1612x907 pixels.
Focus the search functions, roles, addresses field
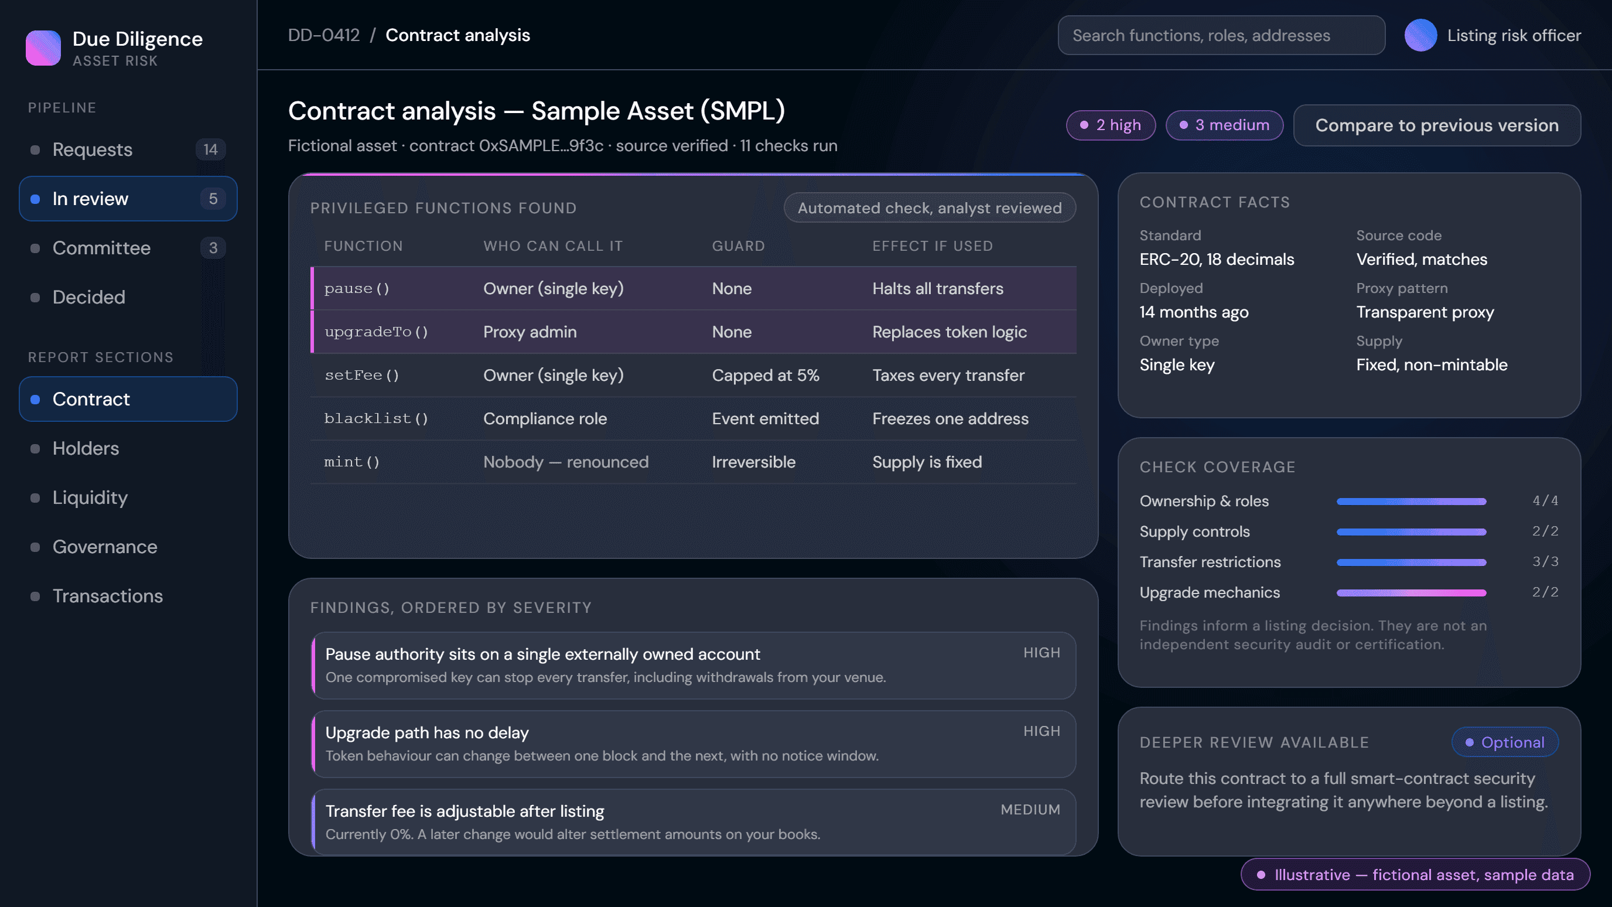[1221, 35]
